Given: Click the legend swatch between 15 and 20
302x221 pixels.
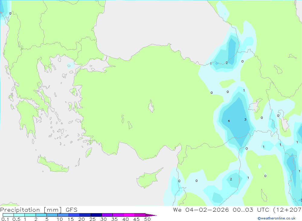Looking at the screenshot, I should (x=74, y=215).
